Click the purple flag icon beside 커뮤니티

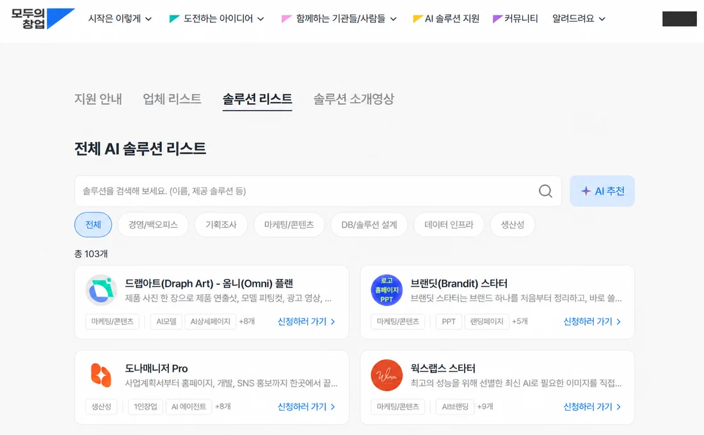(497, 19)
